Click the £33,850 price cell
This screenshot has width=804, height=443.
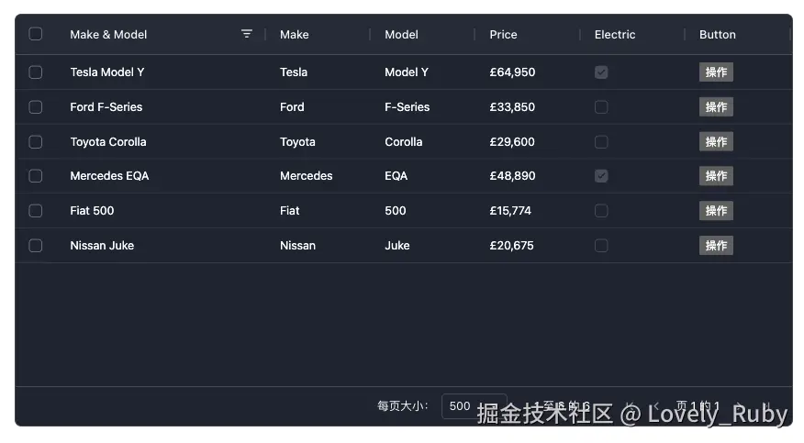[x=512, y=107]
